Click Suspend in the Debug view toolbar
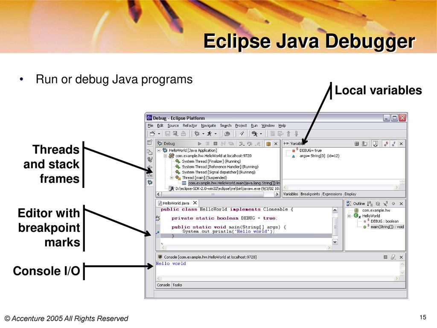 pos(207,143)
